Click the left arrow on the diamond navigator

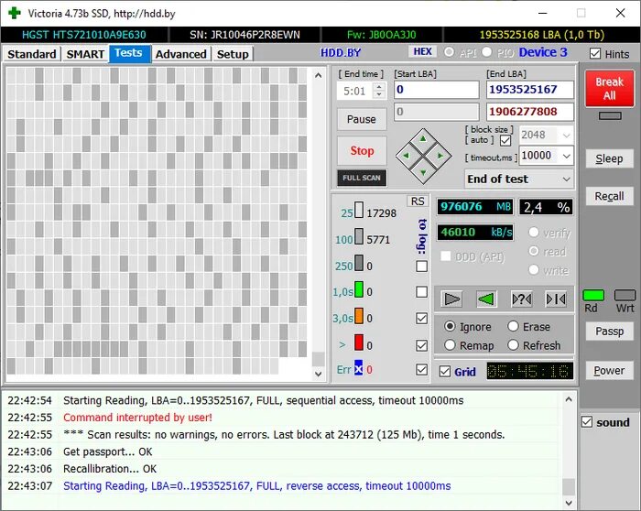(406, 156)
